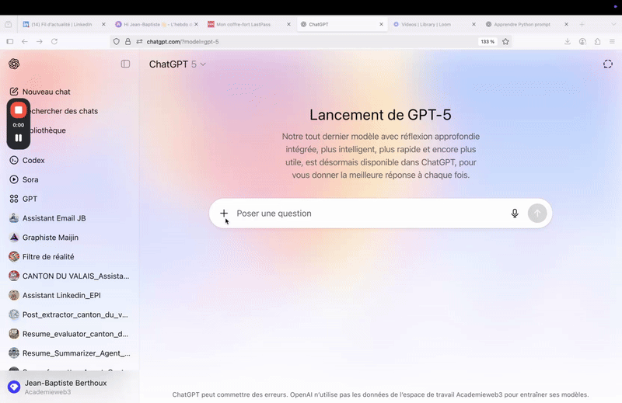Click the chatgpt.com address bar URL

click(x=183, y=42)
